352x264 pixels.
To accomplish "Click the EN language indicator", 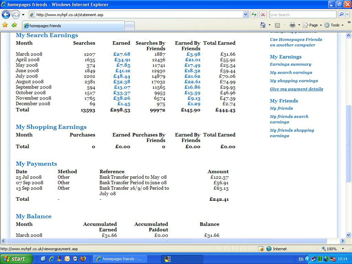I will click(301, 259).
